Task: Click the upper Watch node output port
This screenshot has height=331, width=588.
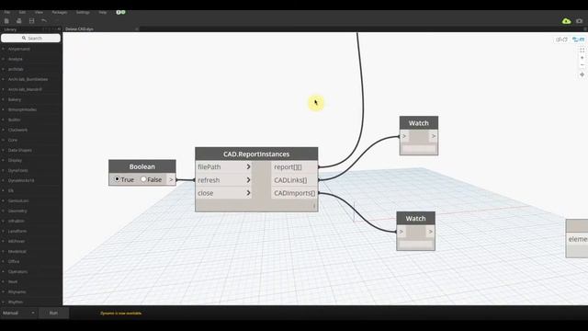Action: click(434, 136)
